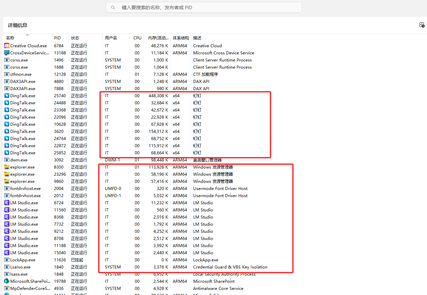Sort by the PID column header
Image resolution: width=427 pixels, height=295 pixels.
(57, 38)
